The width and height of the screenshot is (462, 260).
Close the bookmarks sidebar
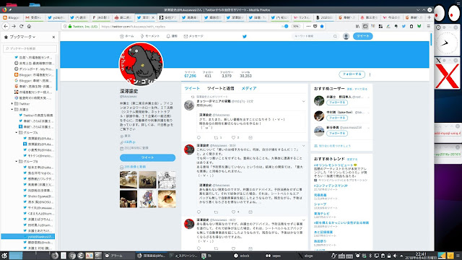click(x=53, y=37)
